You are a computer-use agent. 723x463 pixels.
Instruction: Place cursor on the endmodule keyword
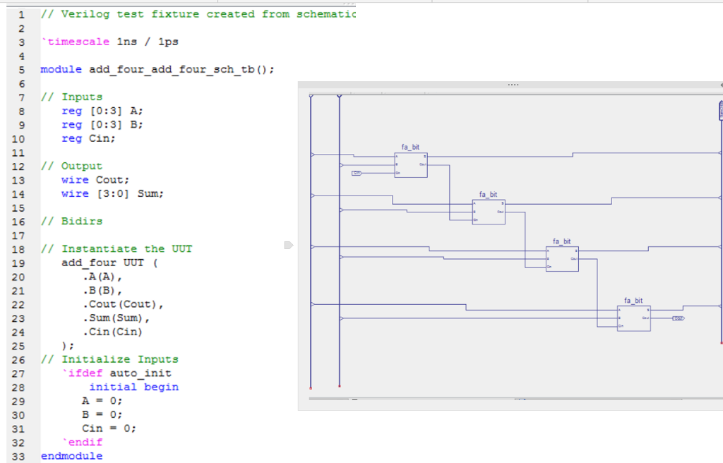(x=71, y=456)
